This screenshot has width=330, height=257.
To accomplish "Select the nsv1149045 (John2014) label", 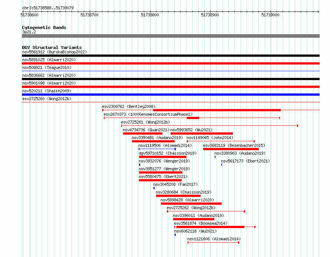I will (x=210, y=138).
